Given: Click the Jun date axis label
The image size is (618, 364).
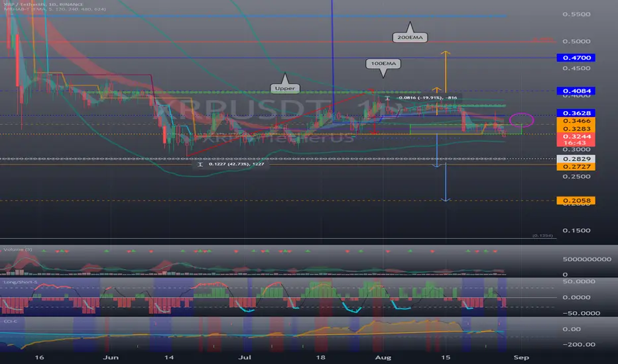Looking at the screenshot, I should (111, 357).
